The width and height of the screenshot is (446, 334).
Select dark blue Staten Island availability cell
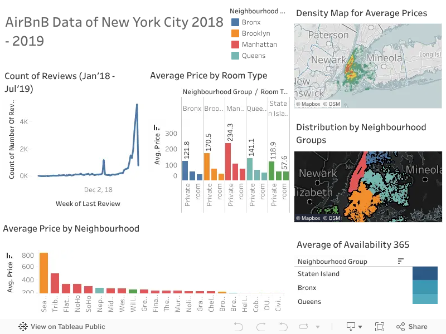[425, 273]
